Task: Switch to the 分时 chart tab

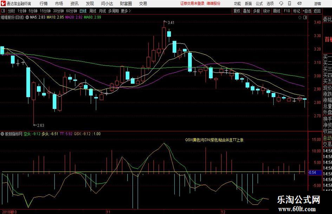Action: [12, 11]
